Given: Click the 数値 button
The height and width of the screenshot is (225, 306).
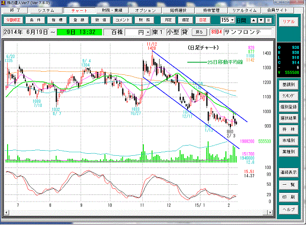Looking at the screenshot, I should tap(100, 20).
